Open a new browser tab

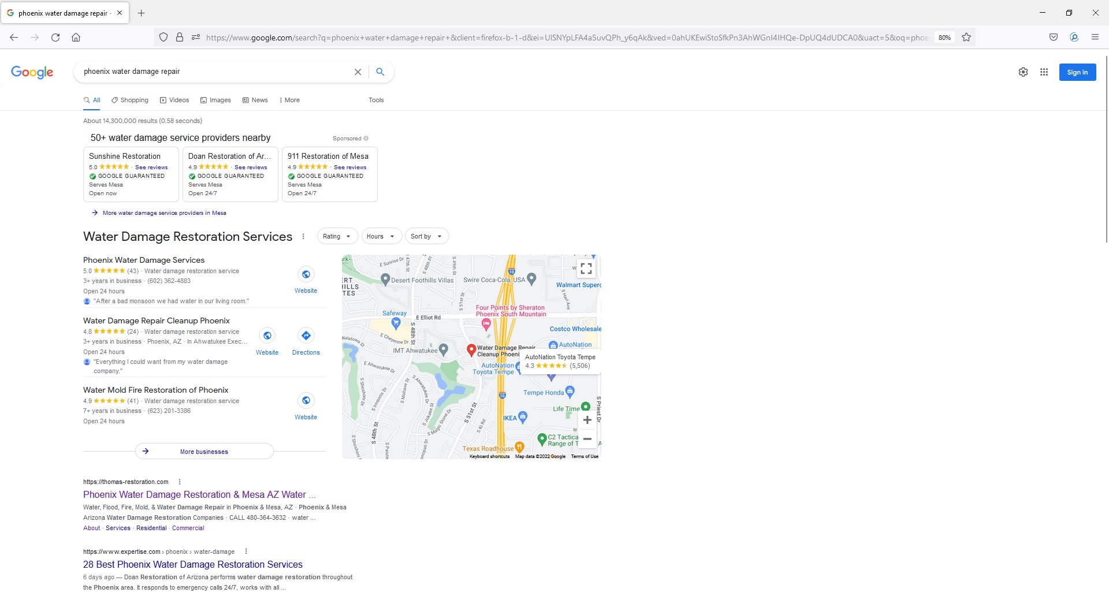[142, 13]
